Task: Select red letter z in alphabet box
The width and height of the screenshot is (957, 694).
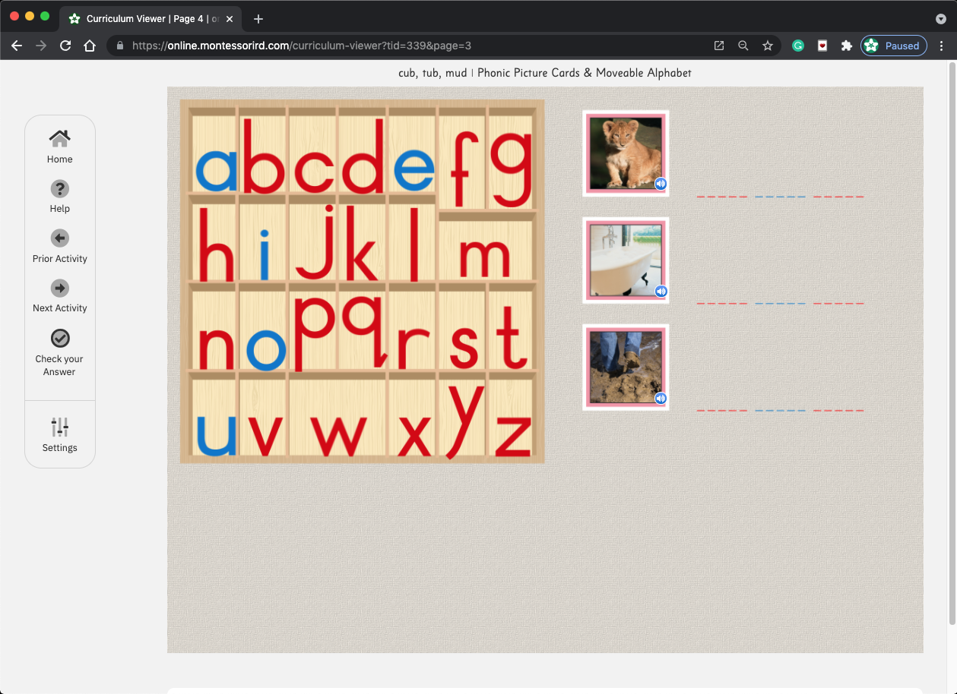Action: pyautogui.click(x=513, y=436)
